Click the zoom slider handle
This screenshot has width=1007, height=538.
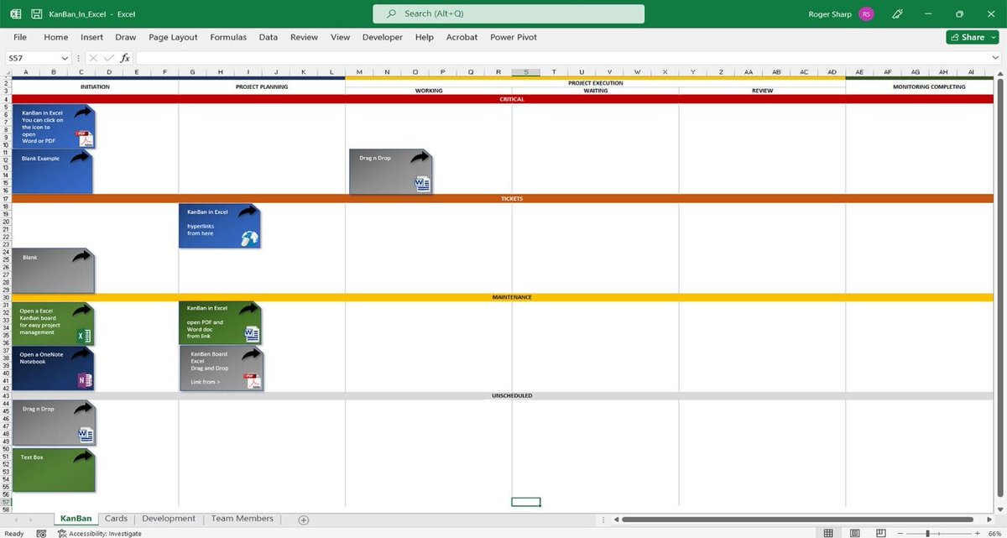[x=926, y=533]
